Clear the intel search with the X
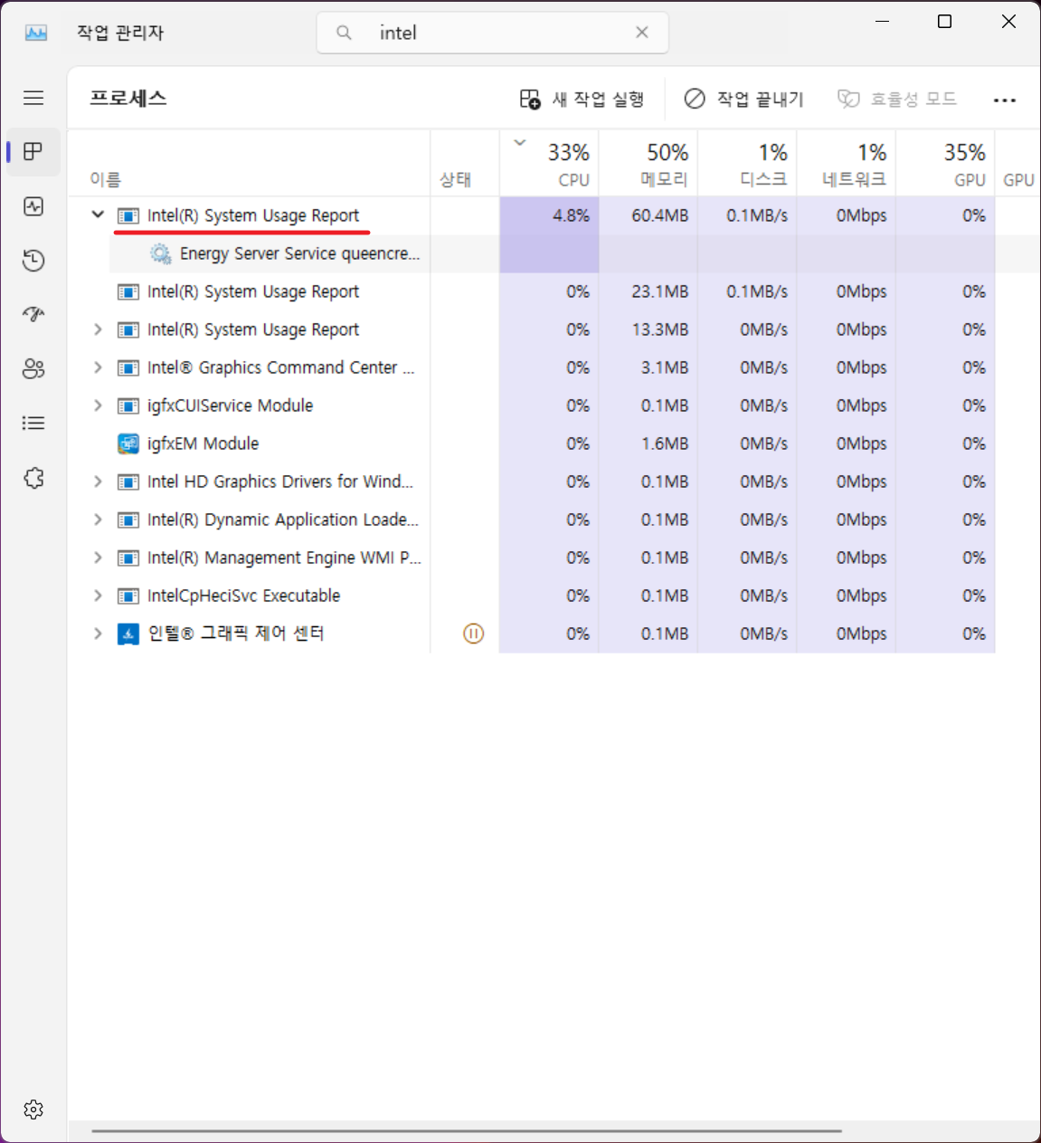1041x1143 pixels. click(x=642, y=32)
